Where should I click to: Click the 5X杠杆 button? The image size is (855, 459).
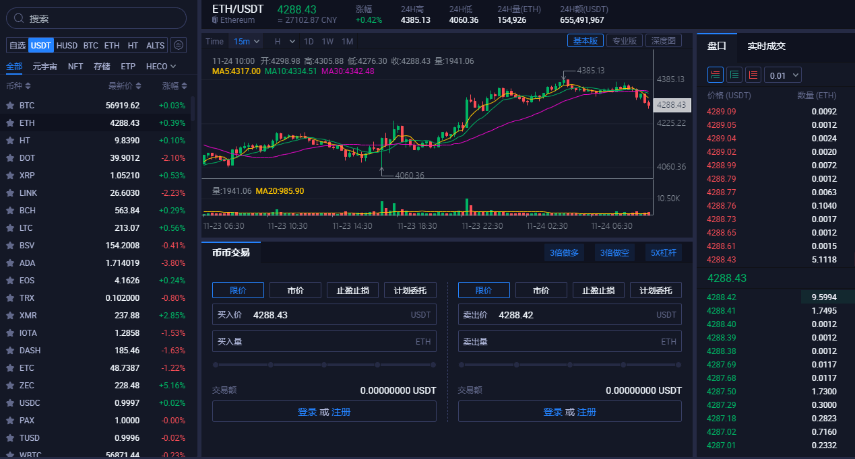(664, 252)
